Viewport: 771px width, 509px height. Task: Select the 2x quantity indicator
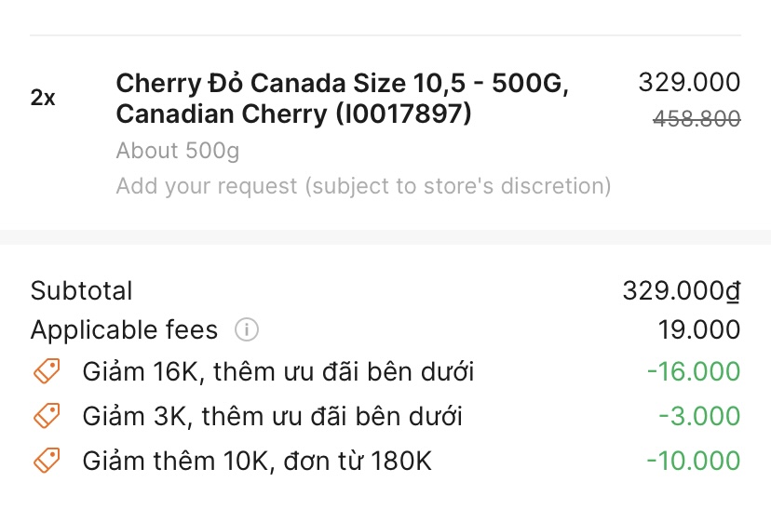tap(43, 98)
